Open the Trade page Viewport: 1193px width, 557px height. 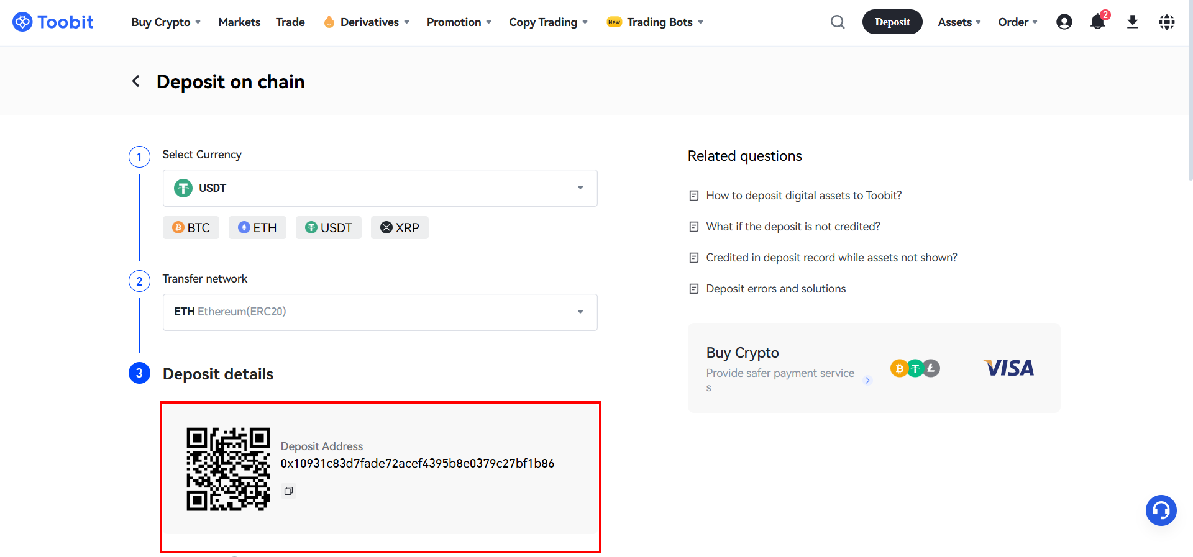[290, 22]
